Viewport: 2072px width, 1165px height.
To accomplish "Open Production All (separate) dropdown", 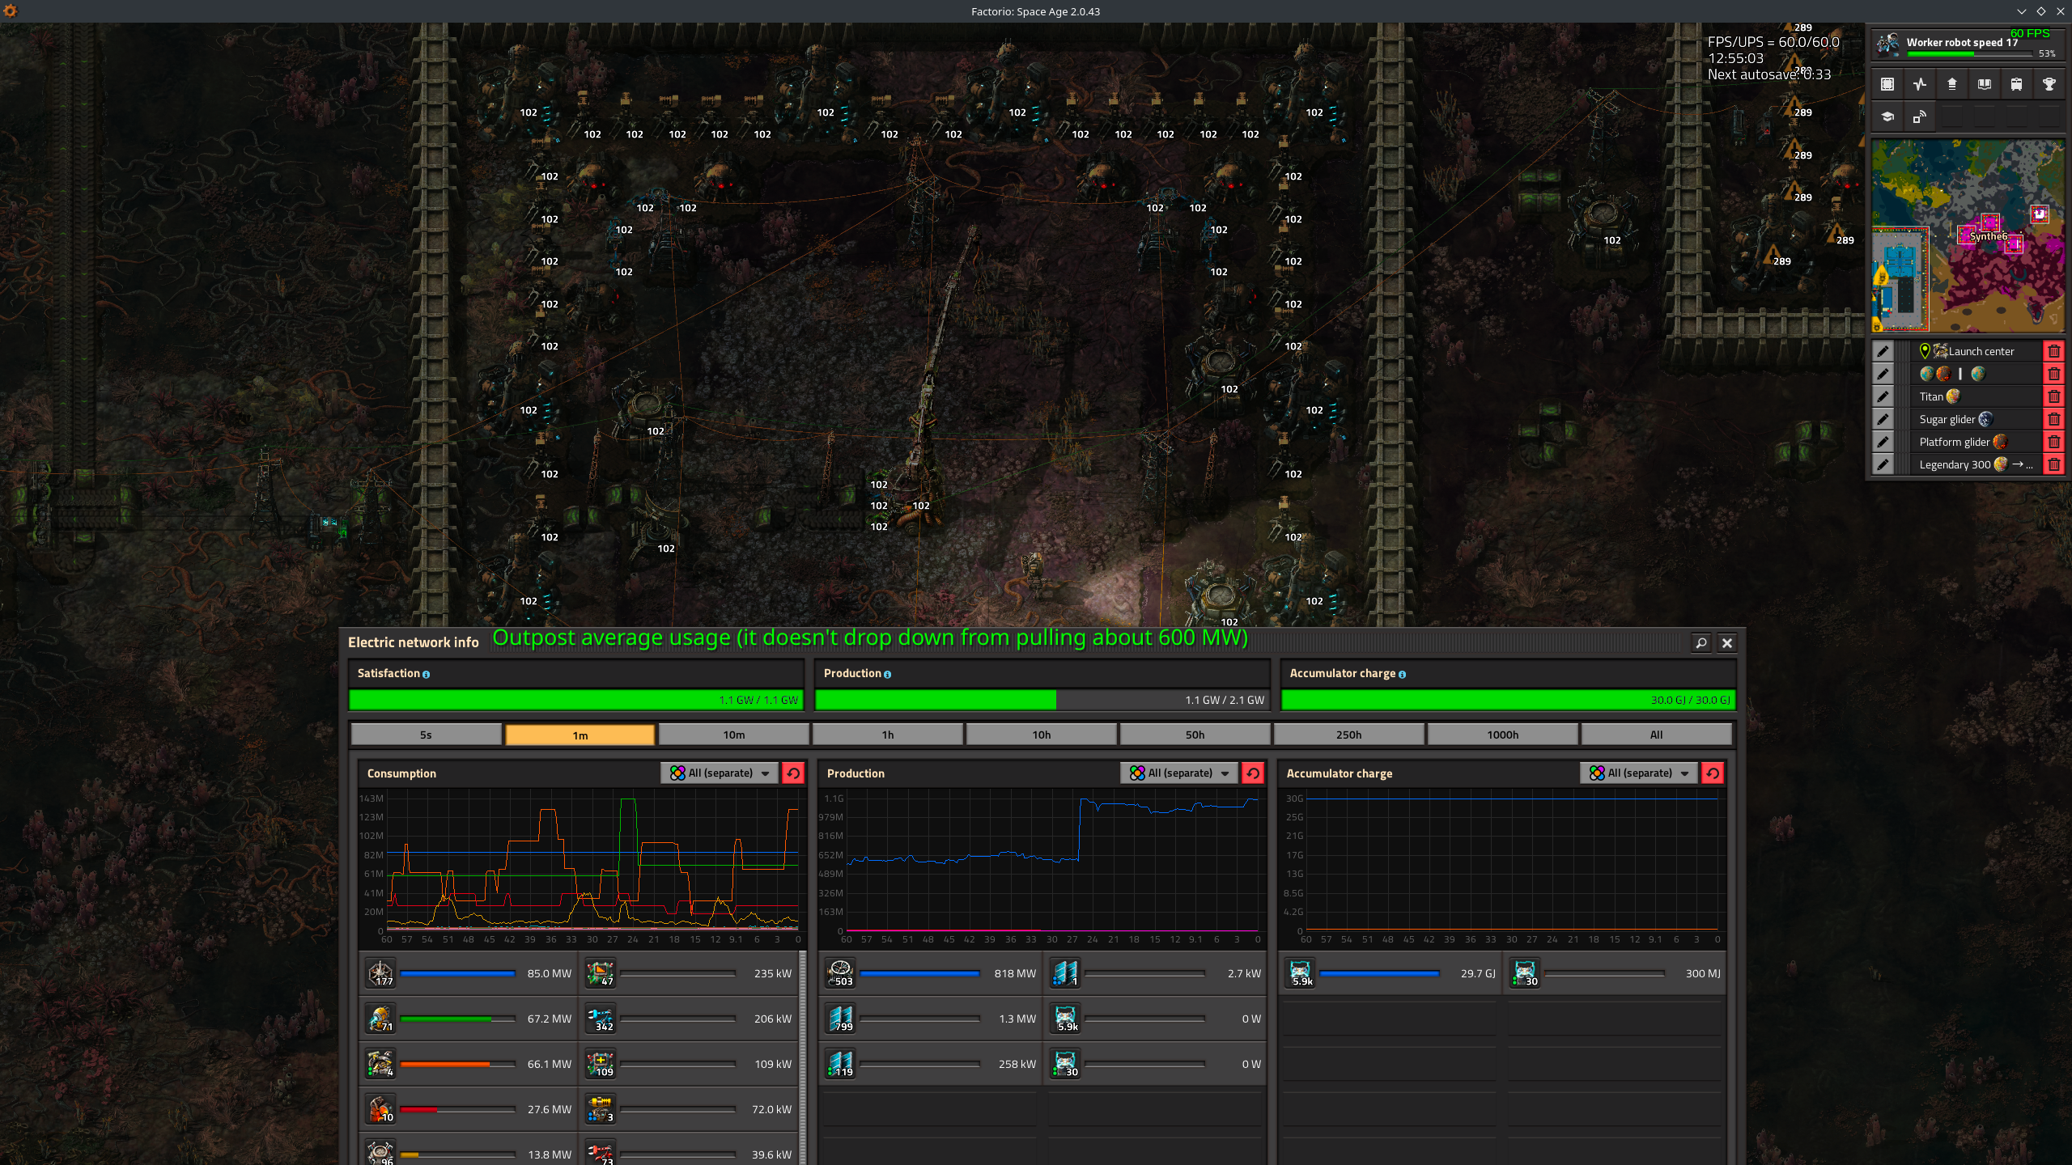I will [1179, 773].
